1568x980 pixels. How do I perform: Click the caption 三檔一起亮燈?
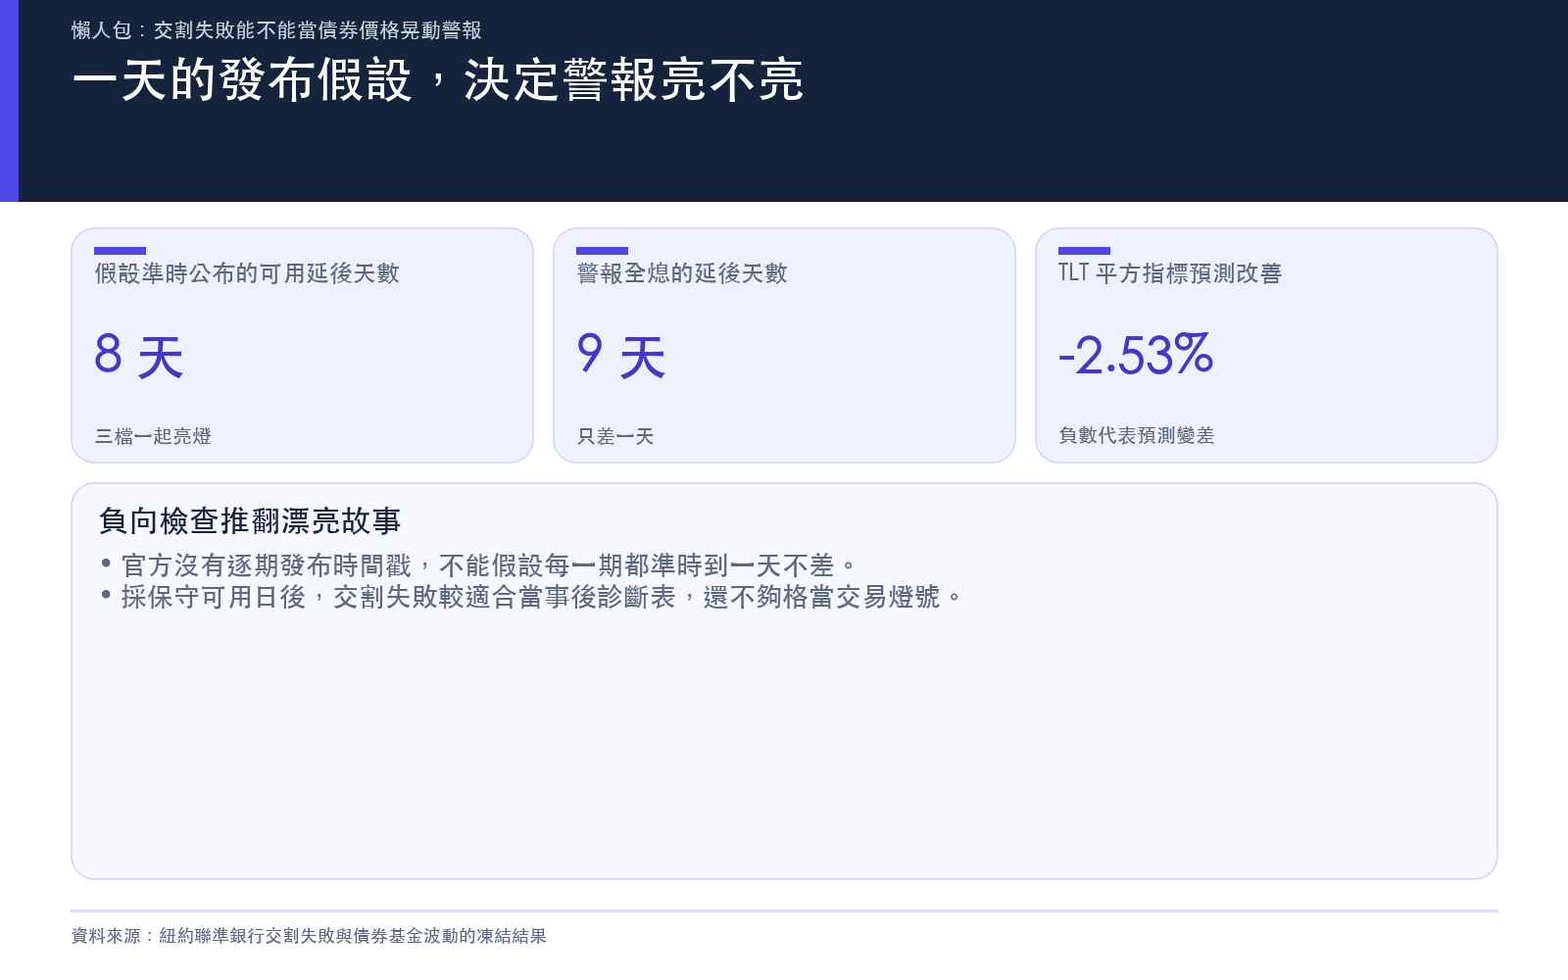pos(153,436)
